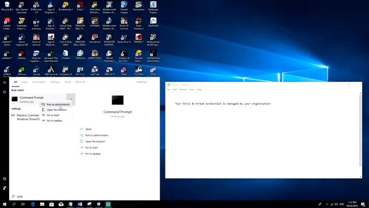The height and width of the screenshot is (208, 369).
Task: Select the Homefront desktop shortcut
Action: pyautogui.click(x=95, y=39)
